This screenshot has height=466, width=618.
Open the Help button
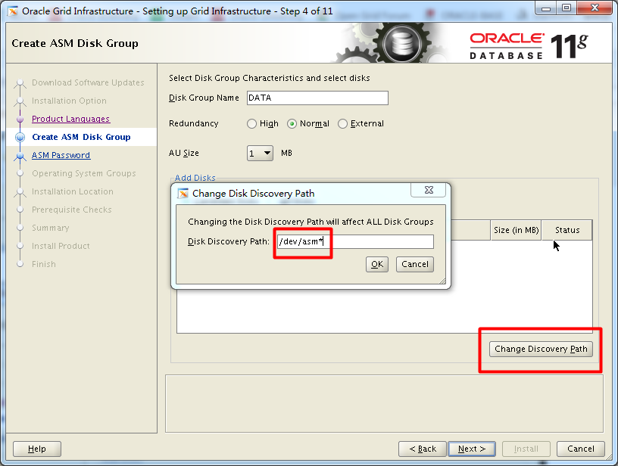tap(37, 449)
